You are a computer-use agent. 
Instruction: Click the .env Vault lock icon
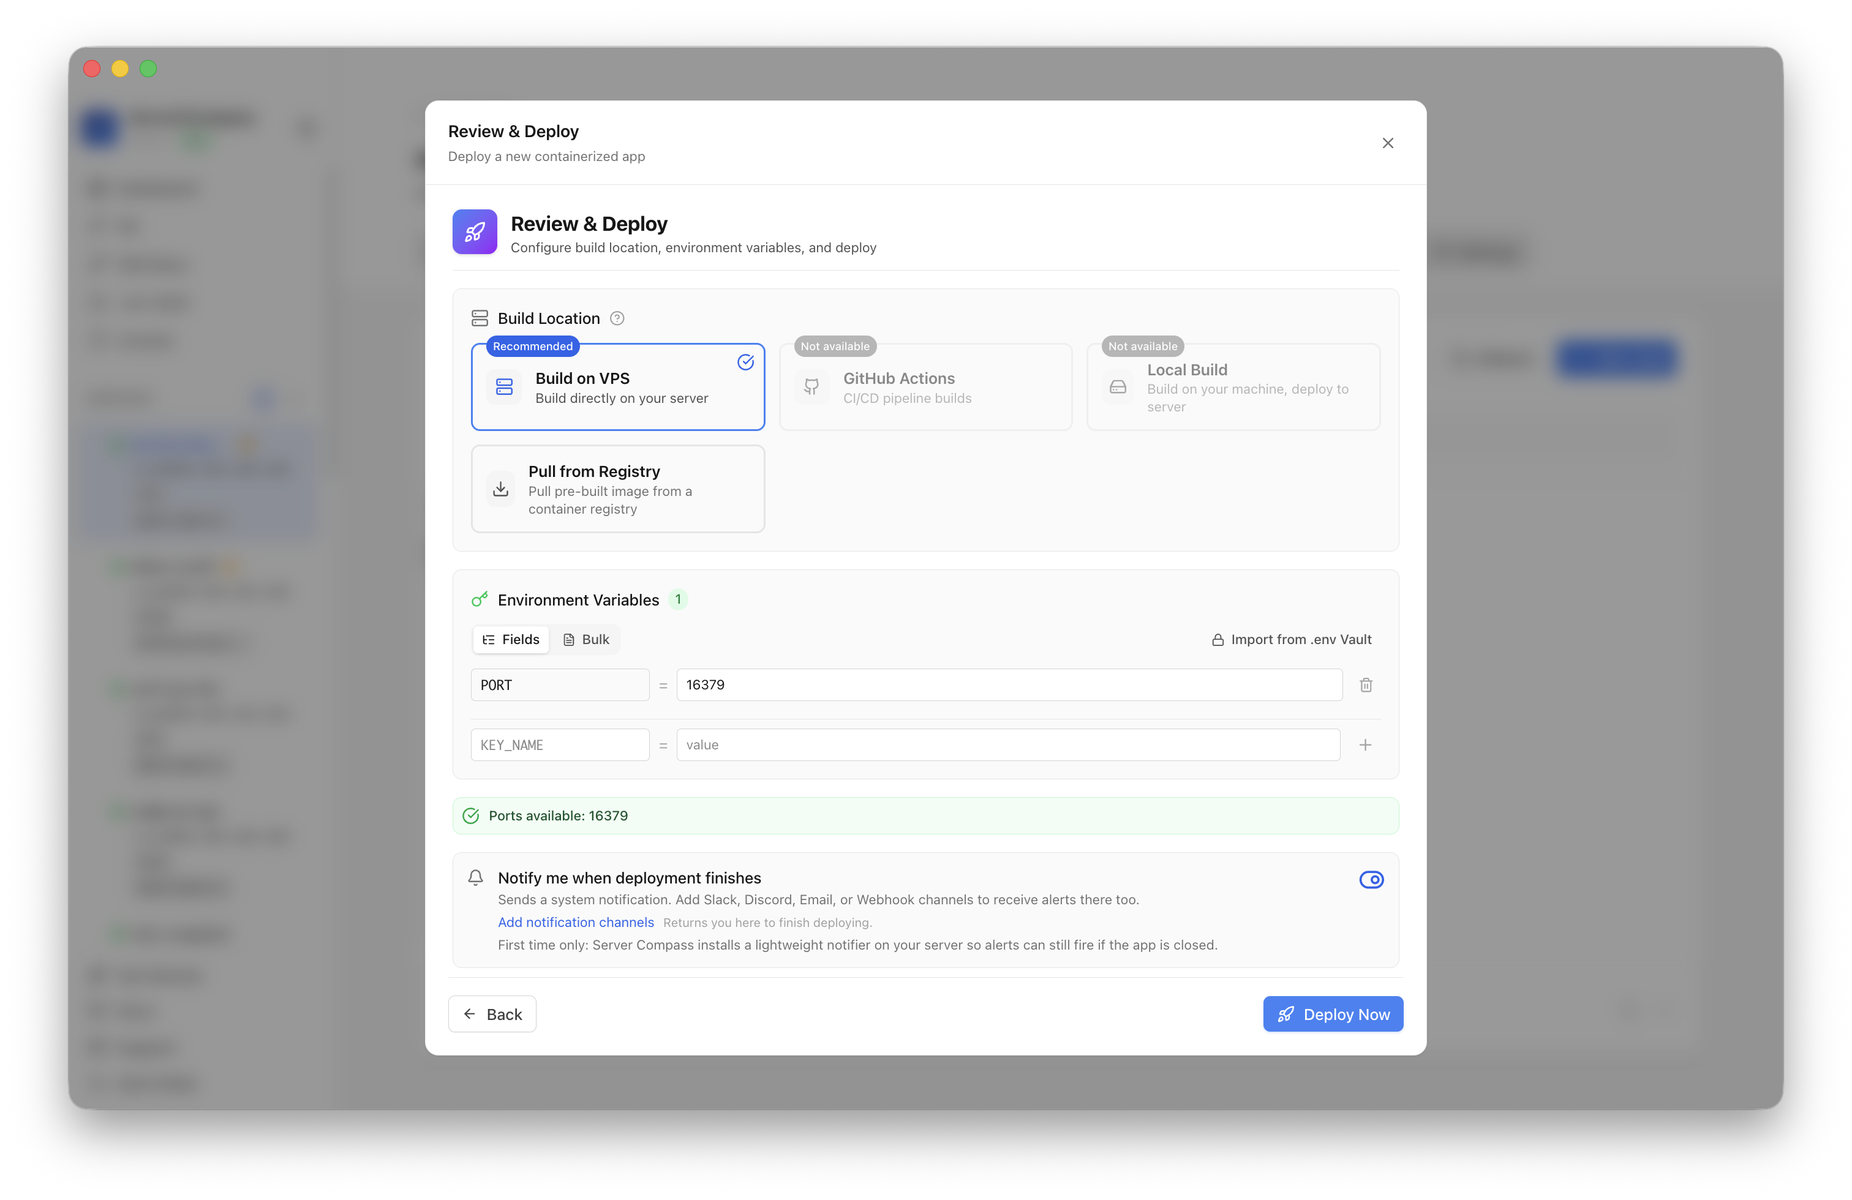tap(1217, 639)
